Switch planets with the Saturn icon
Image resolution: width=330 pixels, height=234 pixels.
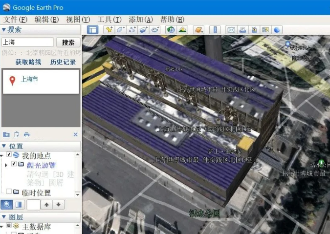pyautogui.click(x=199, y=30)
